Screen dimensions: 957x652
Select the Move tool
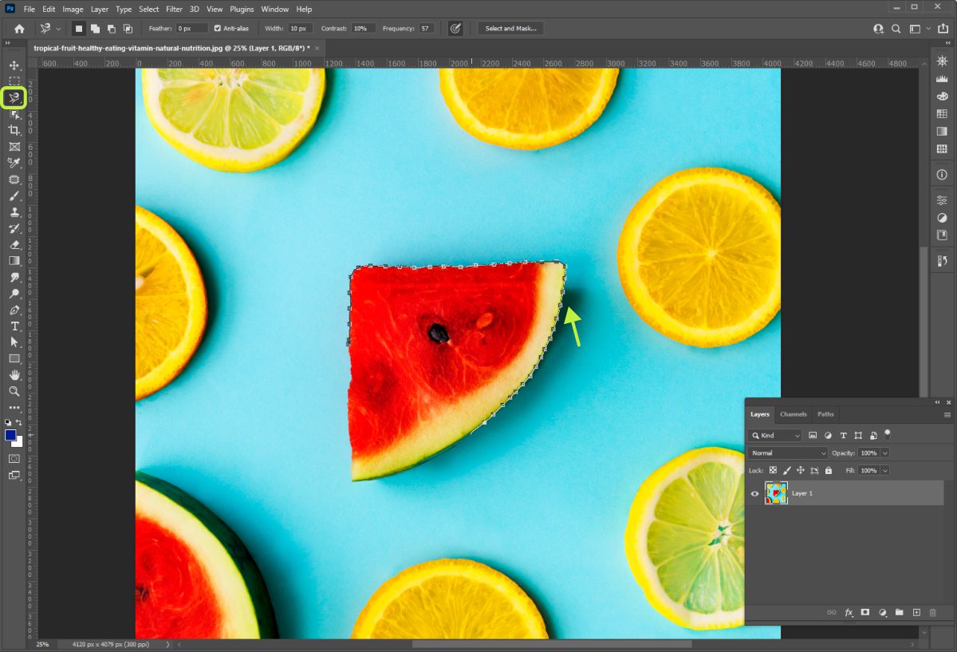point(14,65)
